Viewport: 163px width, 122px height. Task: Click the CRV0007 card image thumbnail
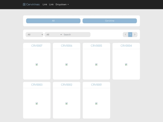point(37,64)
